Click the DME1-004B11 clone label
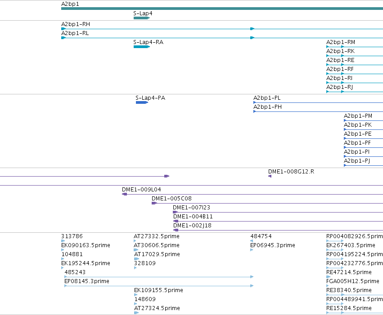Screen dimensions: 383x315 tap(193, 217)
